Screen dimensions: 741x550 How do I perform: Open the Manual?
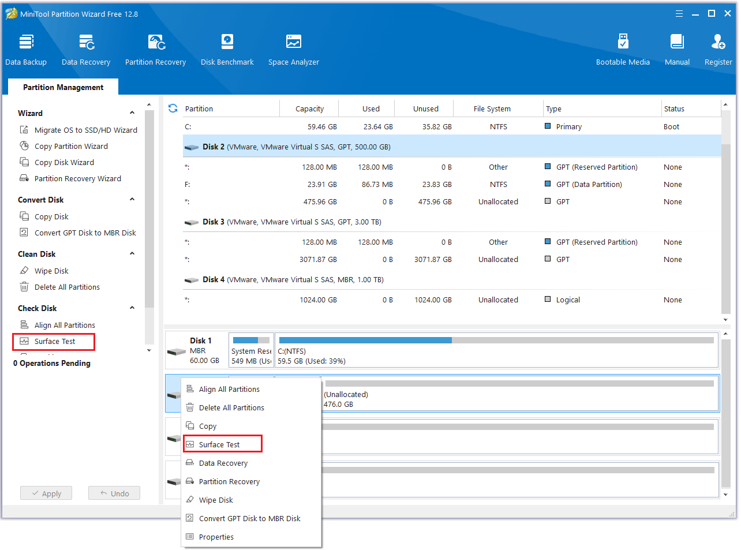tap(677, 50)
